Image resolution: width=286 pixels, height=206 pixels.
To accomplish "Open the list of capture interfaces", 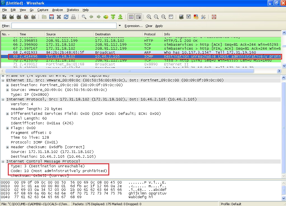I will 4,17.
